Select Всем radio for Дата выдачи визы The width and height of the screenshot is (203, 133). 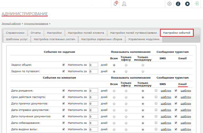[114, 130]
